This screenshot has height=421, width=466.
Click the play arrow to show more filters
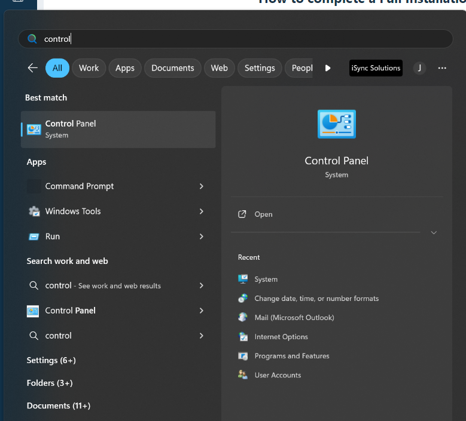[x=328, y=68]
